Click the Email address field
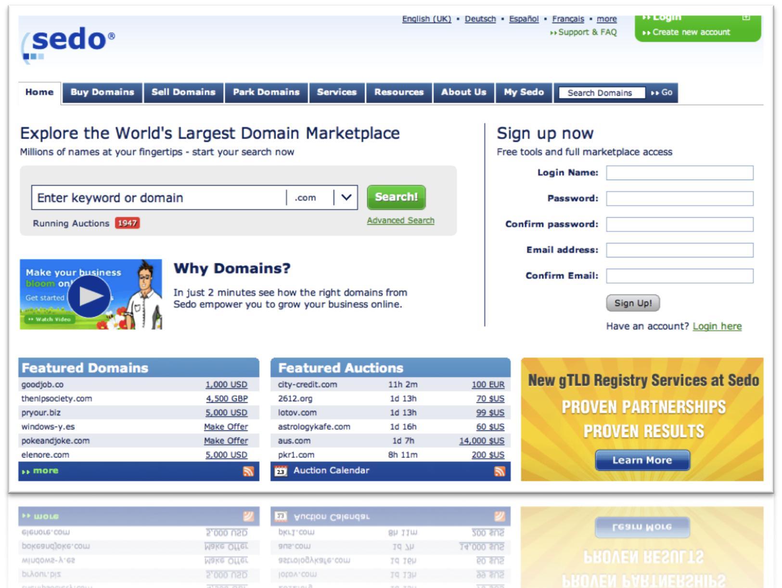This screenshot has height=588, width=782. pos(679,250)
